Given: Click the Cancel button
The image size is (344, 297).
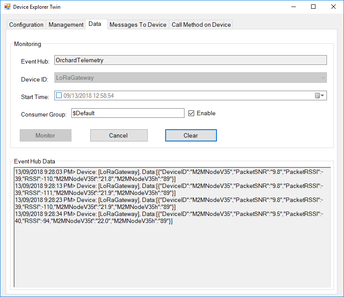Looking at the screenshot, I should point(119,135).
